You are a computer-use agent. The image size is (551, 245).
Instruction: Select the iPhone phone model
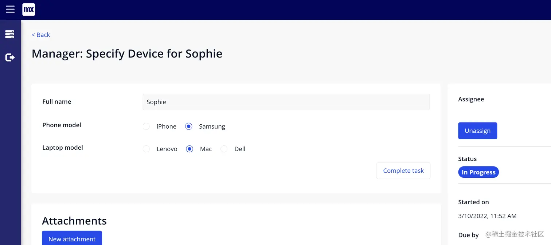pyautogui.click(x=146, y=126)
